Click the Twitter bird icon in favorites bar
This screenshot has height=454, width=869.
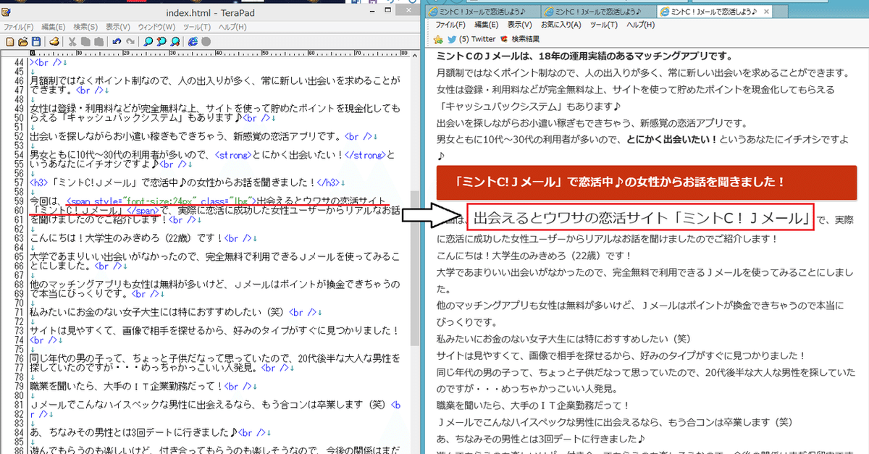tap(452, 39)
